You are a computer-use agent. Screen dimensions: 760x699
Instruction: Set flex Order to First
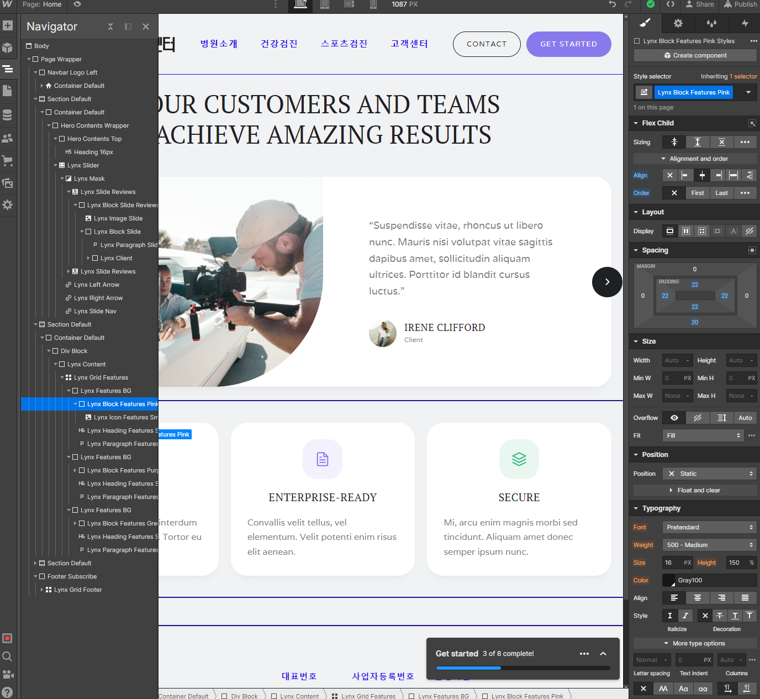698,193
